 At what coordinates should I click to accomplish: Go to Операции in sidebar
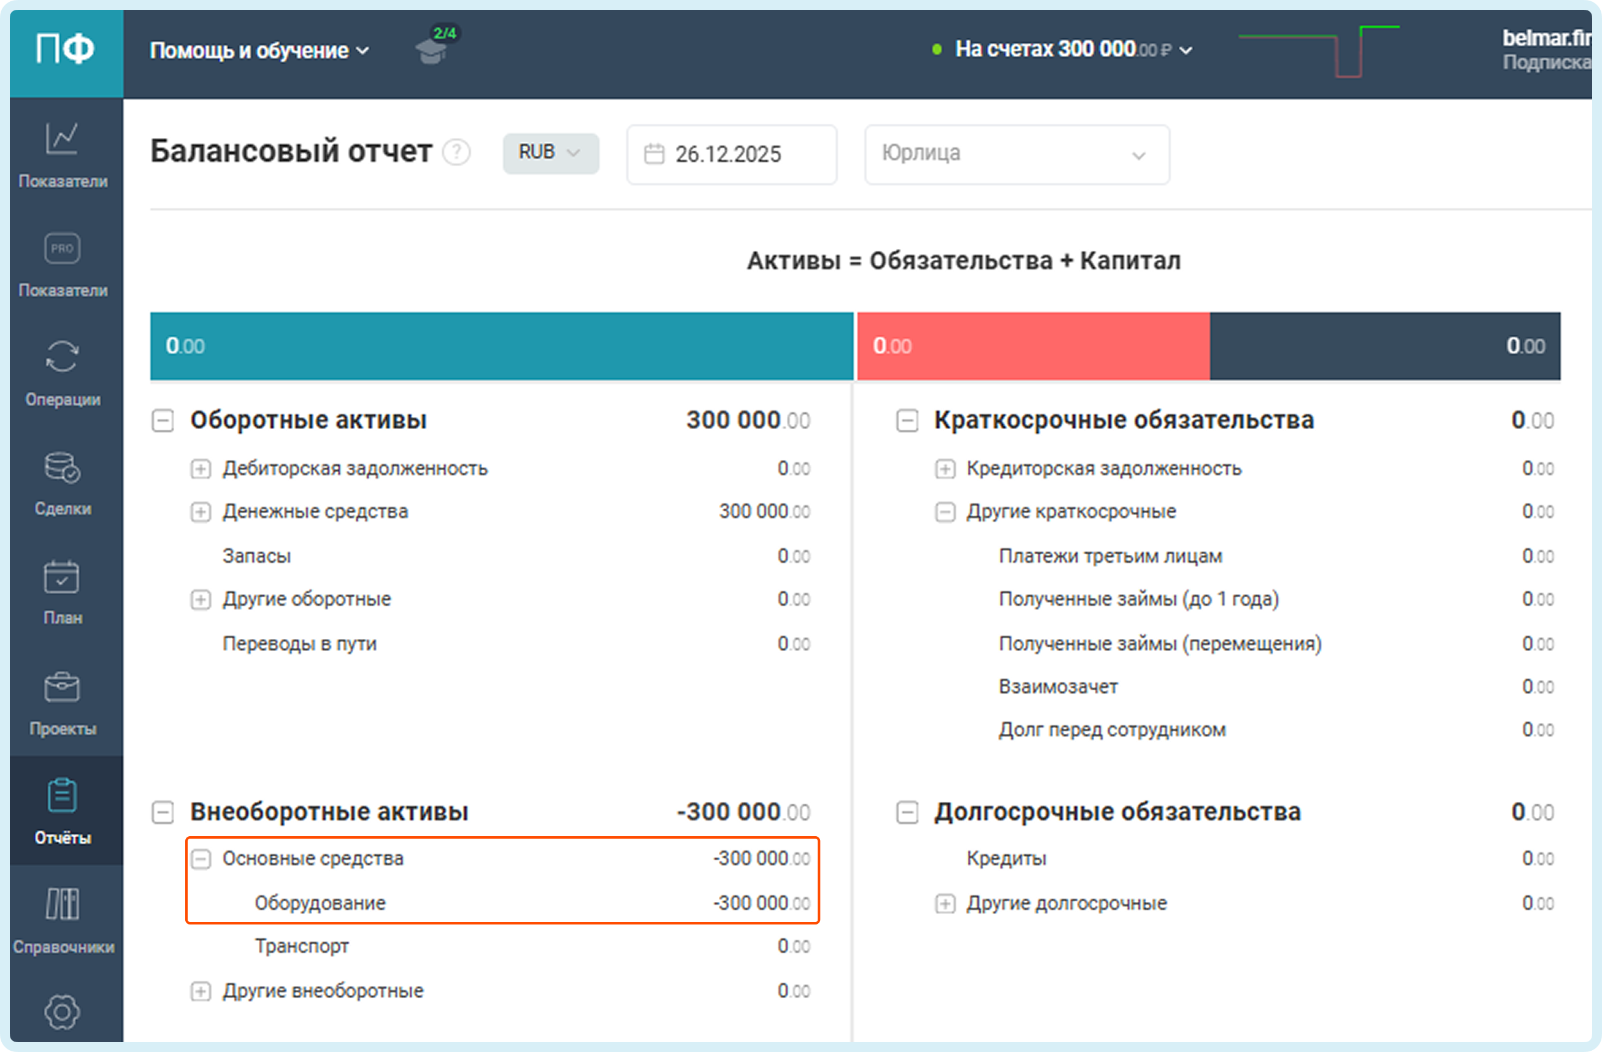pyautogui.click(x=62, y=357)
